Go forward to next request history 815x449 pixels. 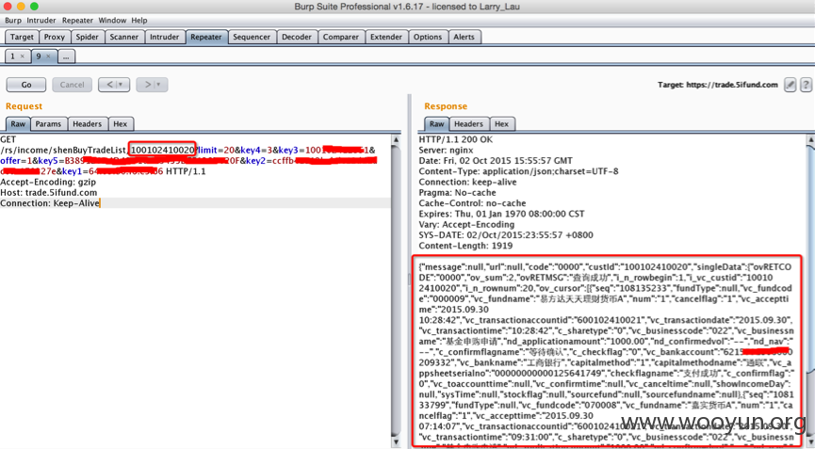(152, 85)
